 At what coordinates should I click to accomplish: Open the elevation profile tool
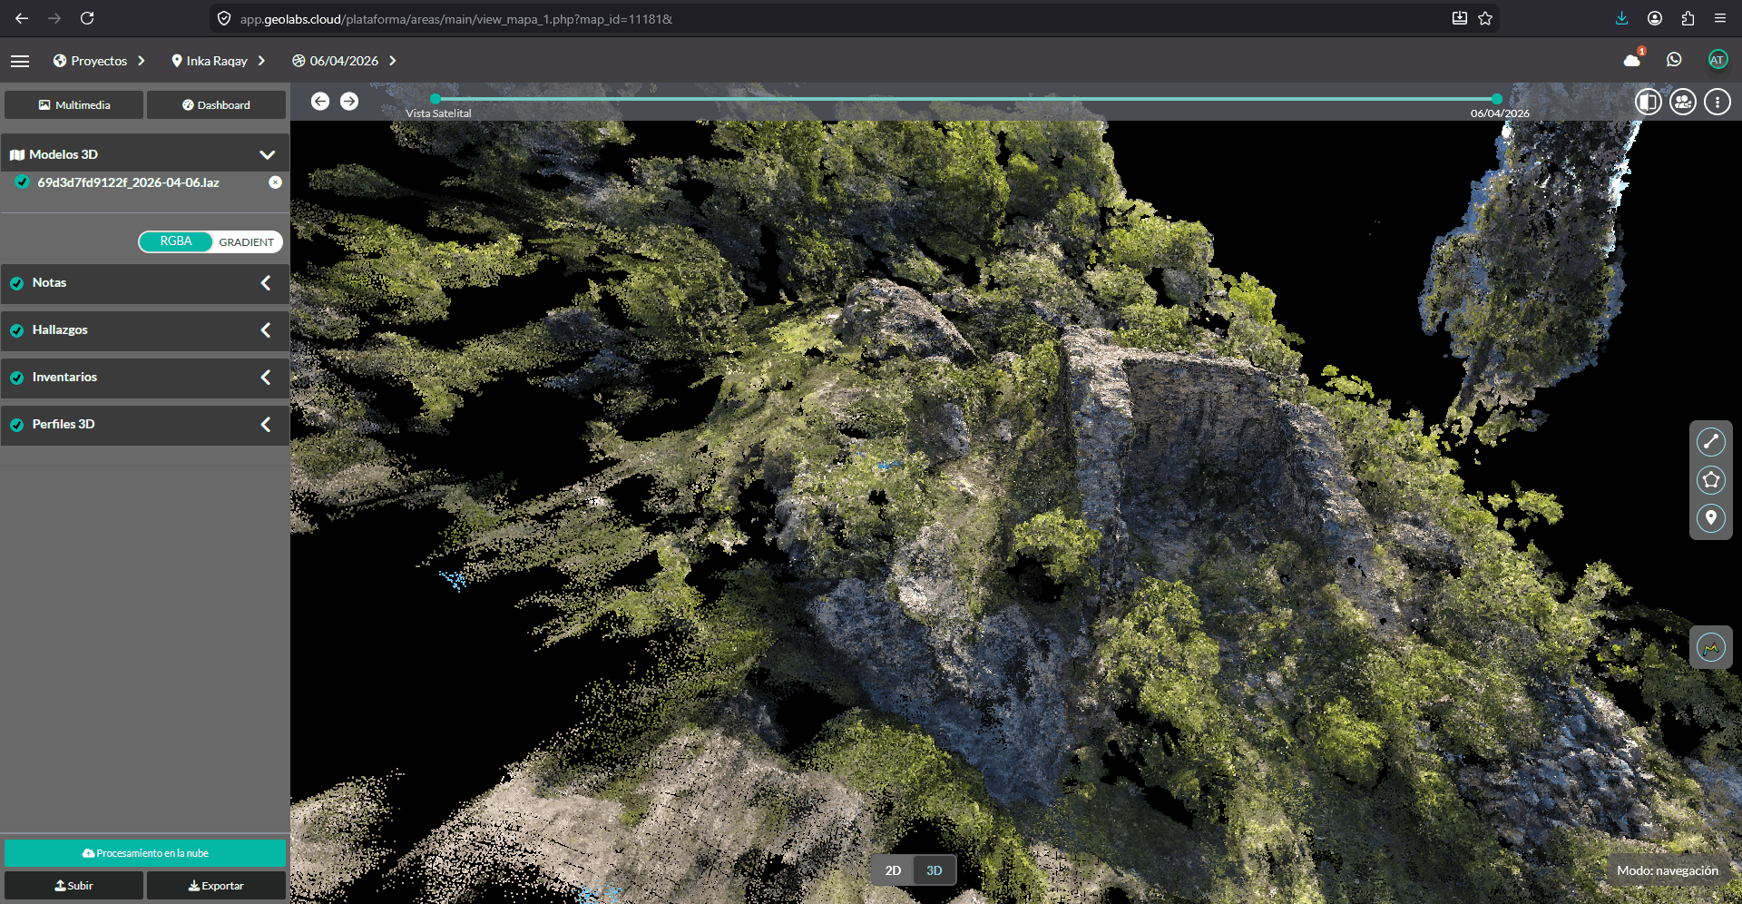tap(1710, 647)
